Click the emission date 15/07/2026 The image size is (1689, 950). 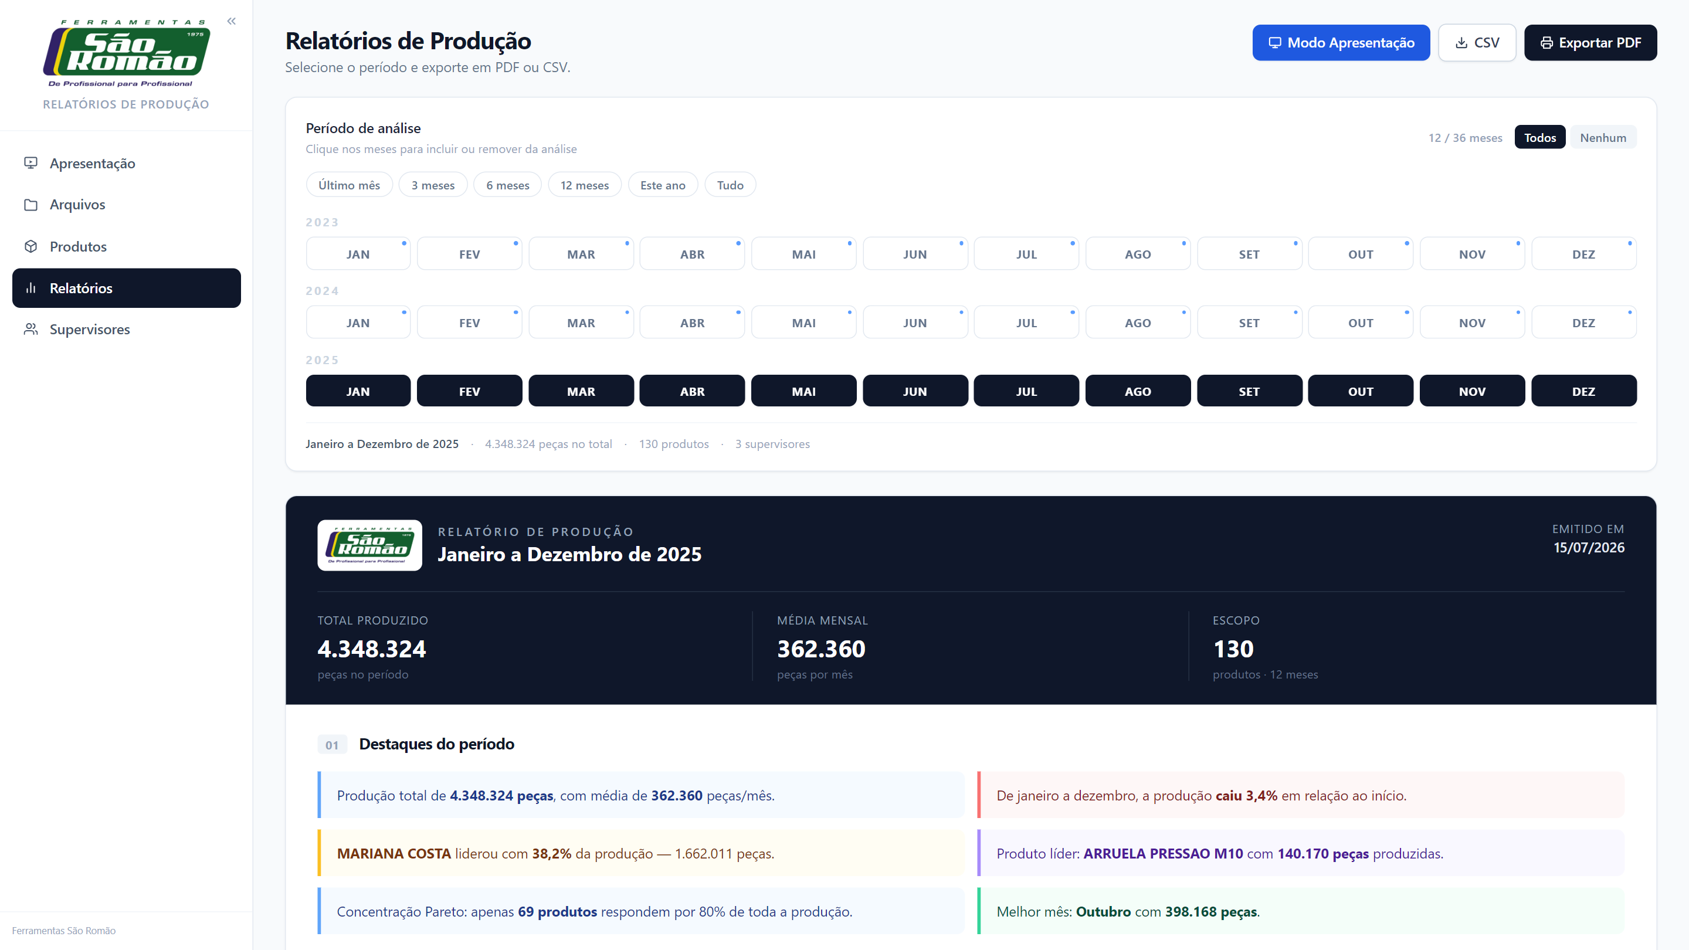click(1589, 548)
